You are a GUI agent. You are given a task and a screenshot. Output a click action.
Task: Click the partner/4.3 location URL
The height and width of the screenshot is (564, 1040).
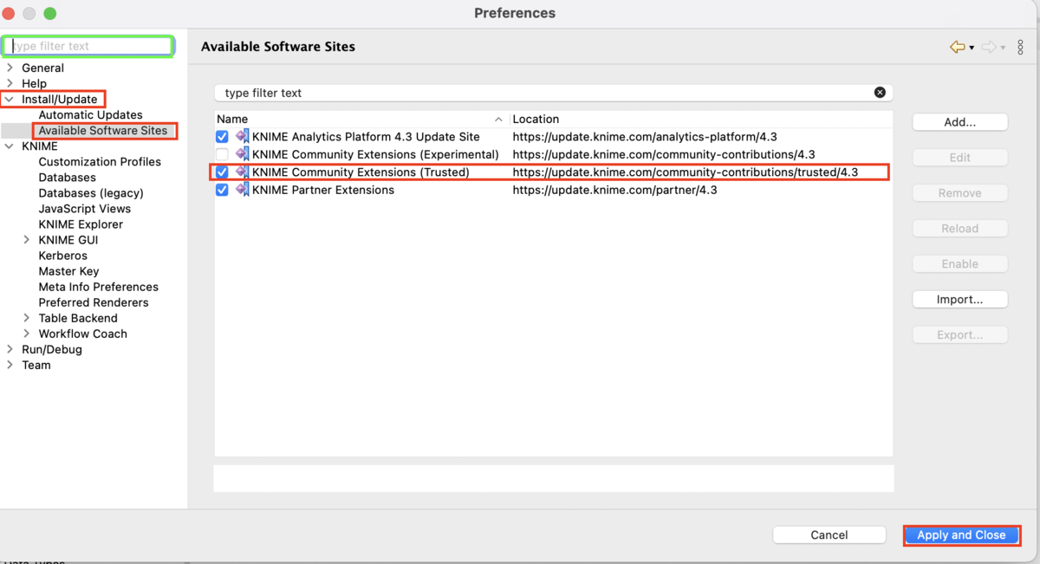click(x=615, y=190)
